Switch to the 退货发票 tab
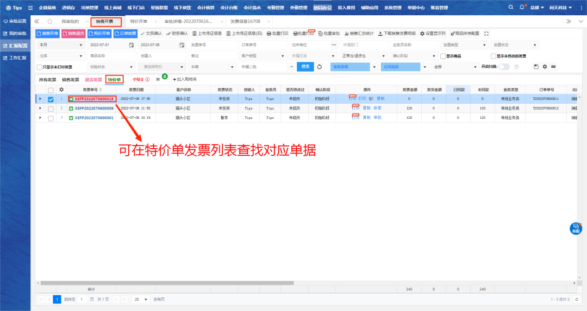 point(93,80)
